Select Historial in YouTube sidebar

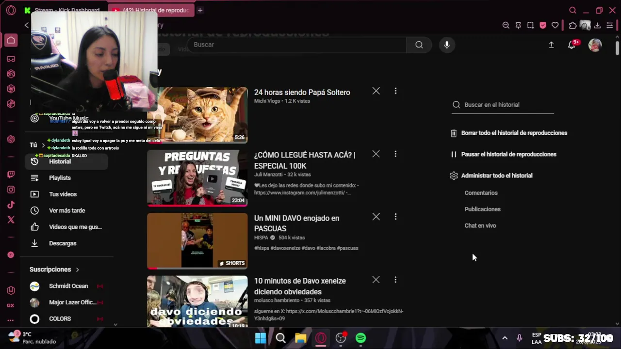pyautogui.click(x=66, y=161)
